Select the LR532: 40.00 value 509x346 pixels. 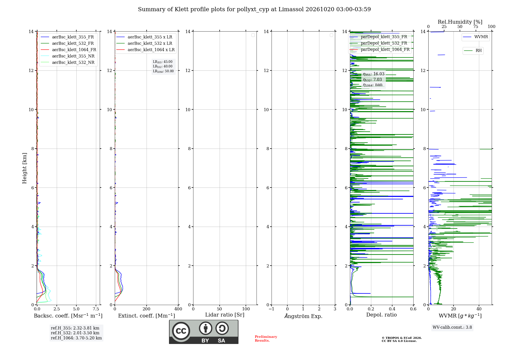coord(163,66)
